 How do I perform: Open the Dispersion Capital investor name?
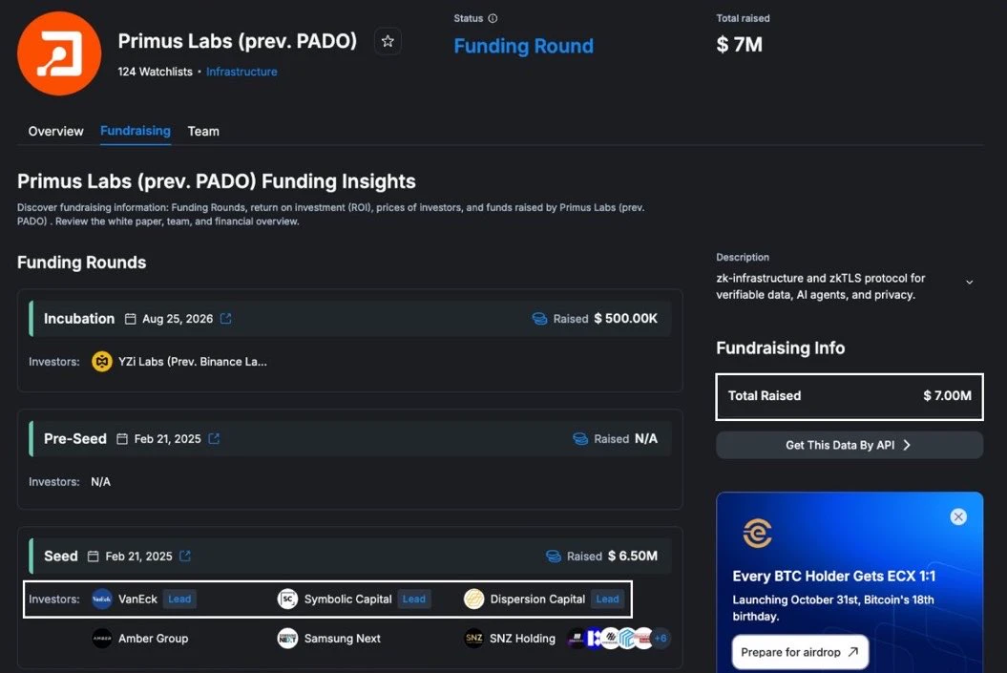point(537,599)
